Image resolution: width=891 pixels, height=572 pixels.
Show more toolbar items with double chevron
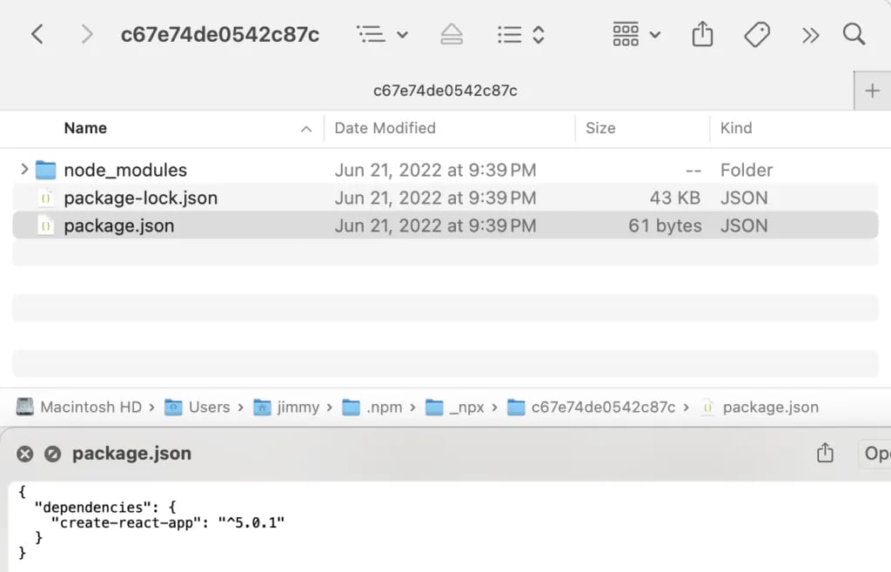(810, 35)
